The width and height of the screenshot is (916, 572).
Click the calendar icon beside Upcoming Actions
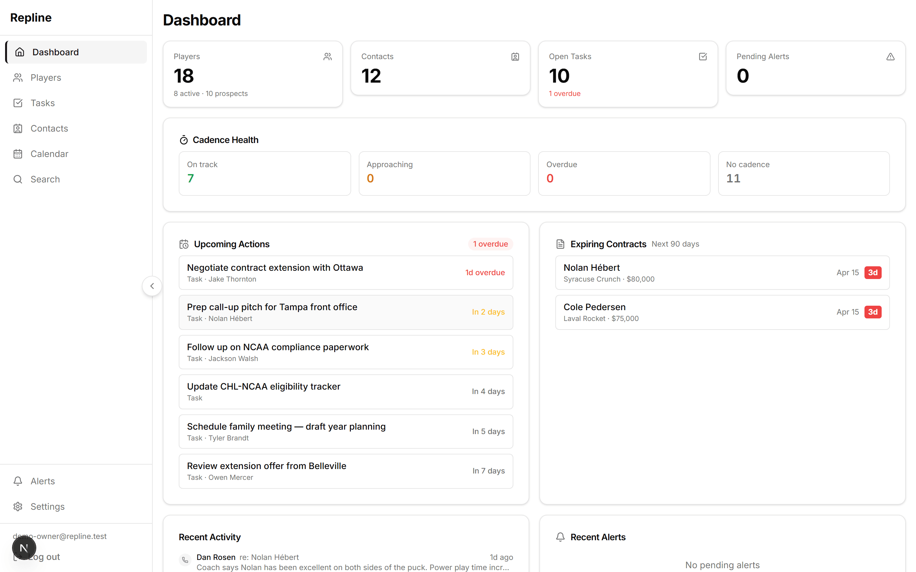point(184,244)
